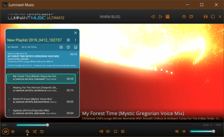The image size is (224, 137).
Task: Click the playlist scrollbar thumb
Action: (x=78, y=73)
